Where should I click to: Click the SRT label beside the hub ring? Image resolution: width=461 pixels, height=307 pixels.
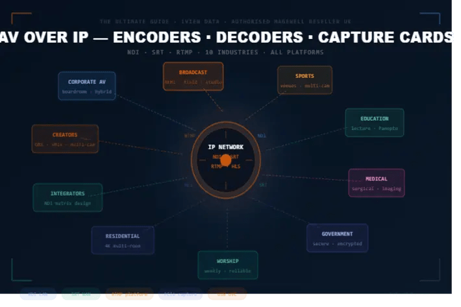(263, 185)
